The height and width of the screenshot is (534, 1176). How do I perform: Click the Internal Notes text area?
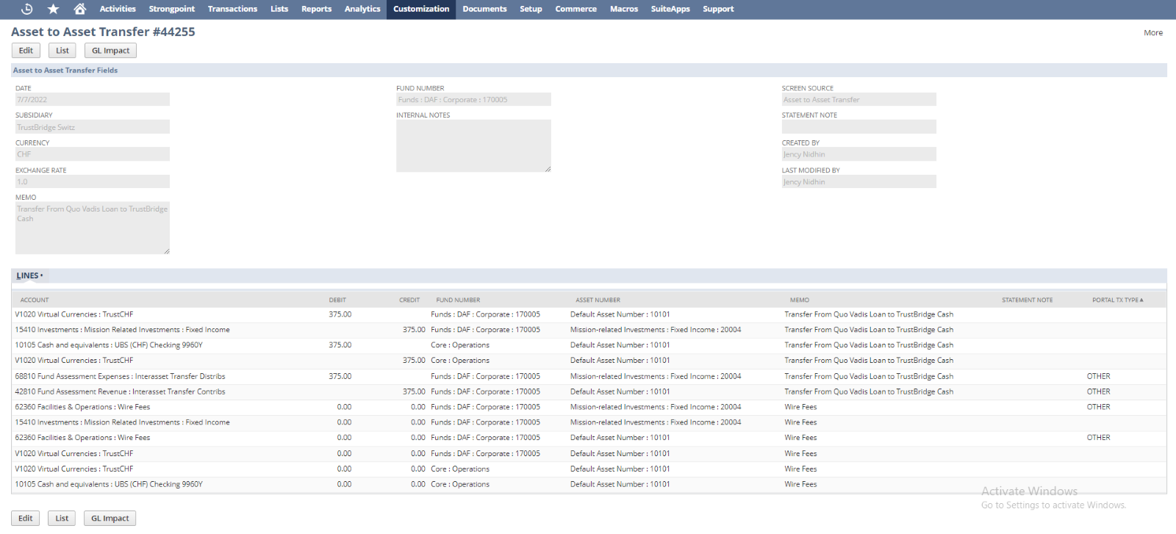coord(473,145)
